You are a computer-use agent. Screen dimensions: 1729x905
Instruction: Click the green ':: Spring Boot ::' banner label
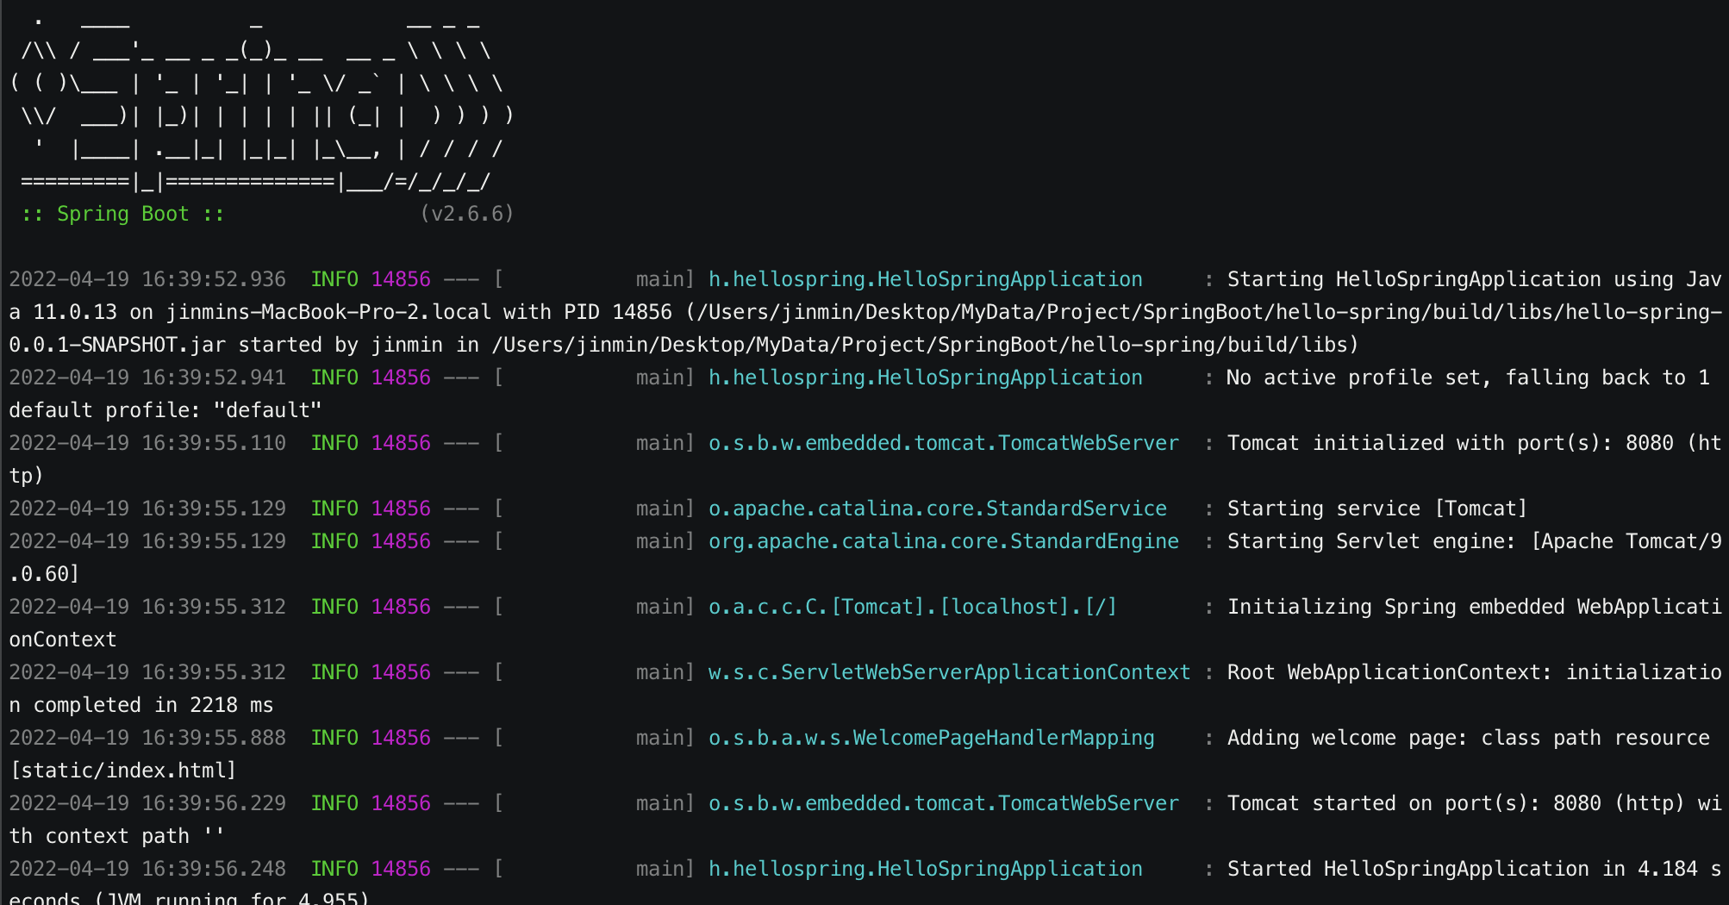(x=122, y=214)
